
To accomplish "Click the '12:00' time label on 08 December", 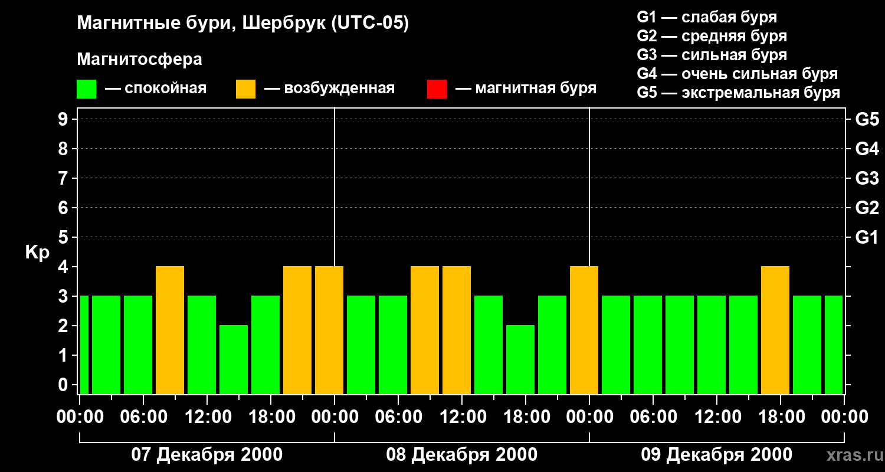I will (x=461, y=417).
